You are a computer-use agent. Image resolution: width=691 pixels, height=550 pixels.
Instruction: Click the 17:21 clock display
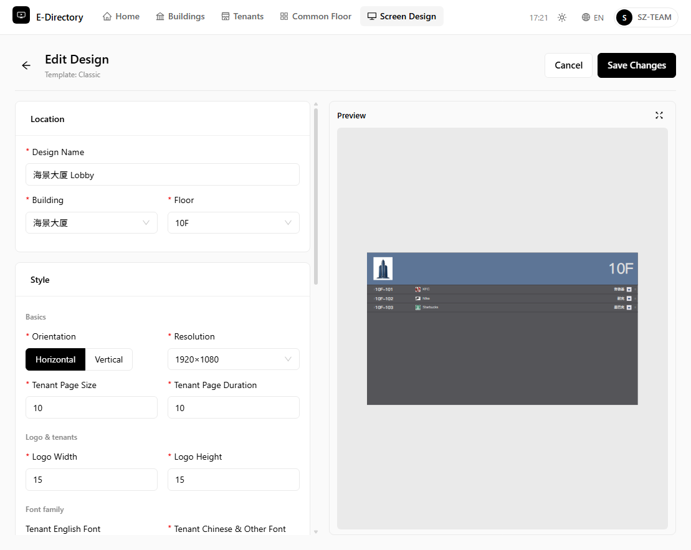(x=538, y=17)
